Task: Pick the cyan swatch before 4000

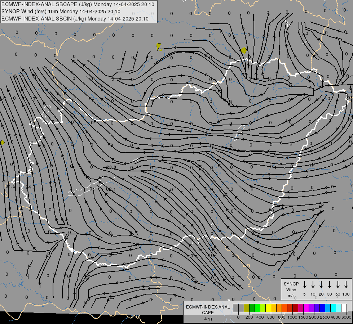Action: [x=333, y=308]
